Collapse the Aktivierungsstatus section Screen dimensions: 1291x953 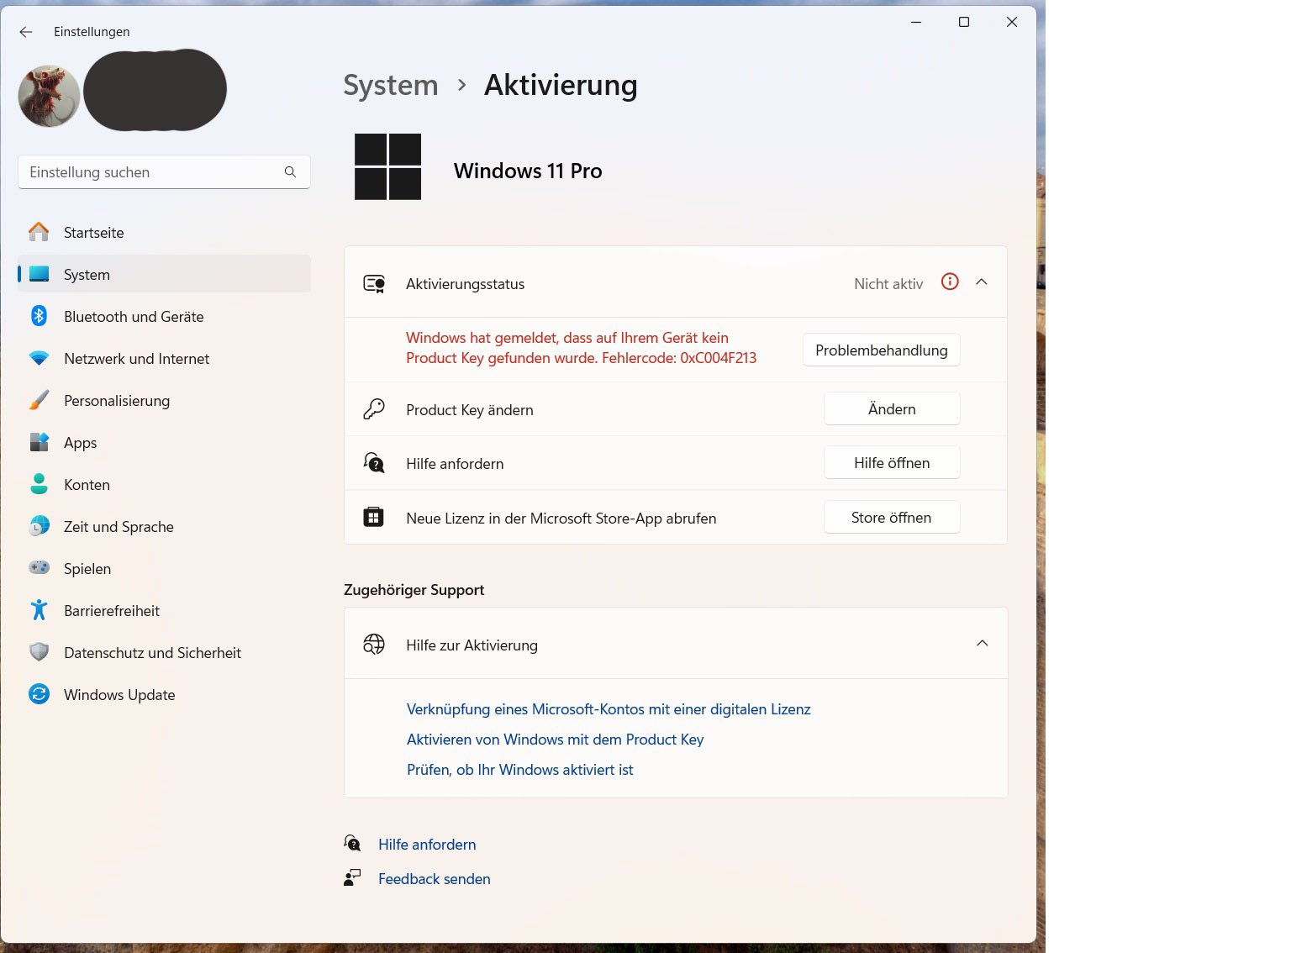[982, 282]
